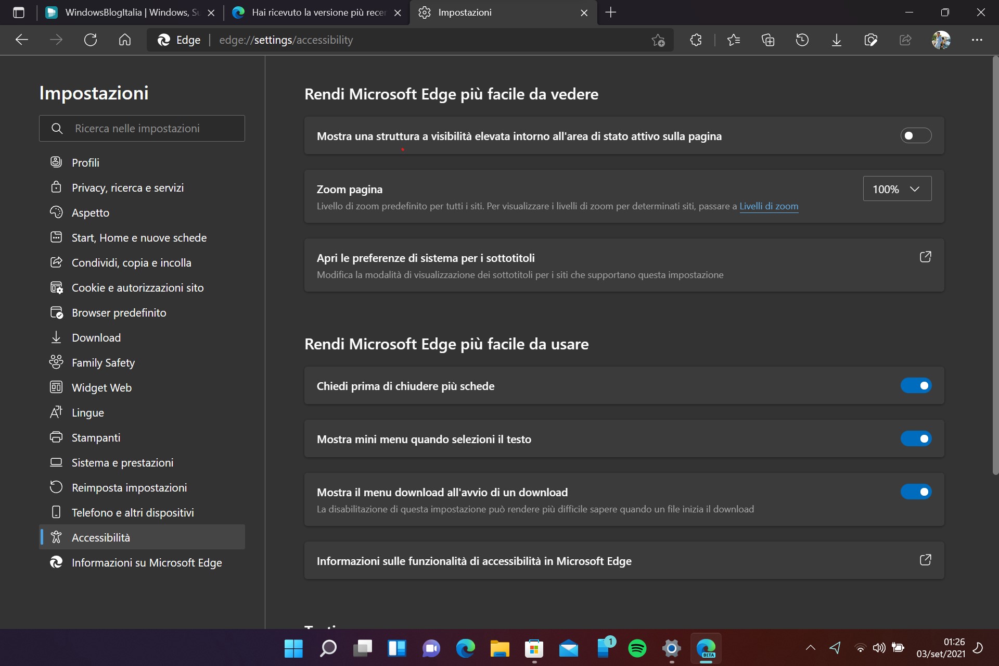The image size is (999, 666).
Task: Show hidden system tray icons chevron
Action: [810, 648]
